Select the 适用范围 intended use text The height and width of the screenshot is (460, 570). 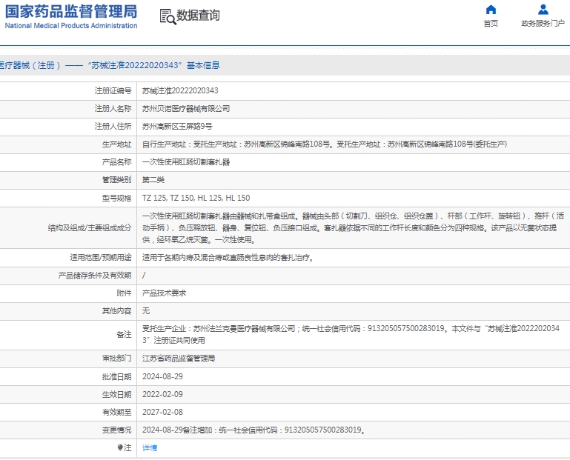(x=228, y=258)
